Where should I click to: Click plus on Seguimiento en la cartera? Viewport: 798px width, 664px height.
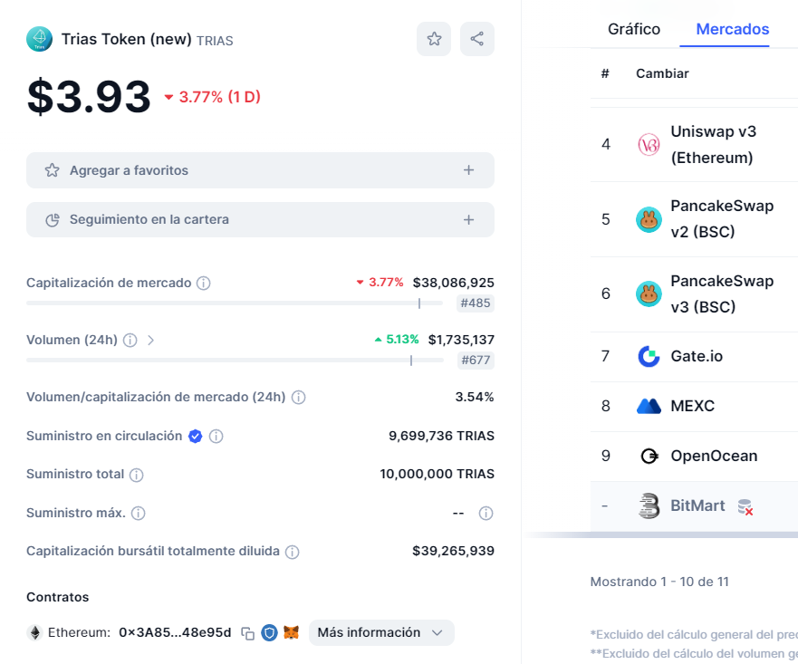(468, 220)
